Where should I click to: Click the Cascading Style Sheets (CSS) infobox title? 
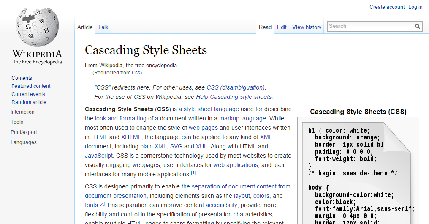(358, 112)
